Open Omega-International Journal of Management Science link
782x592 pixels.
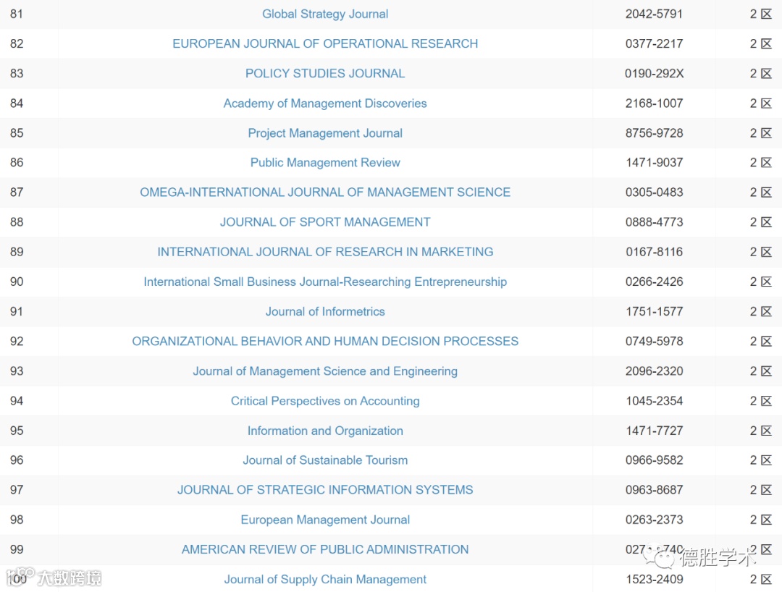point(325,193)
